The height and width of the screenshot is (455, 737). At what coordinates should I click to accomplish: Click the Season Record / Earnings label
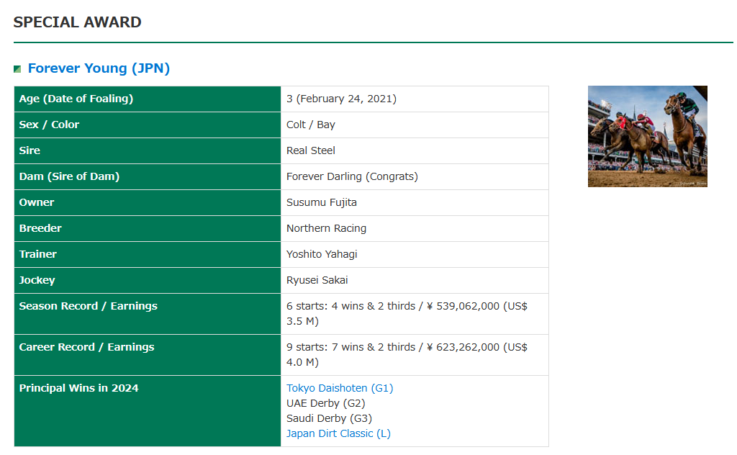coord(89,306)
